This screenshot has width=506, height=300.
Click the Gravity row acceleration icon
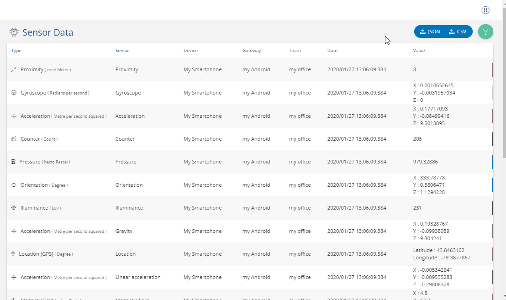click(x=14, y=231)
